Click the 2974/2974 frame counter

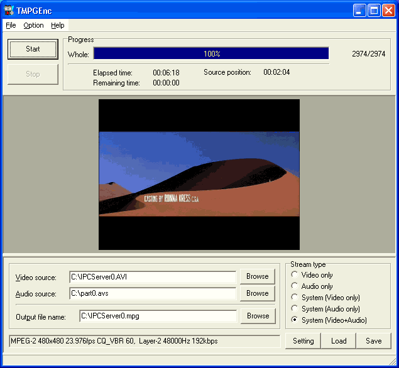(368, 54)
